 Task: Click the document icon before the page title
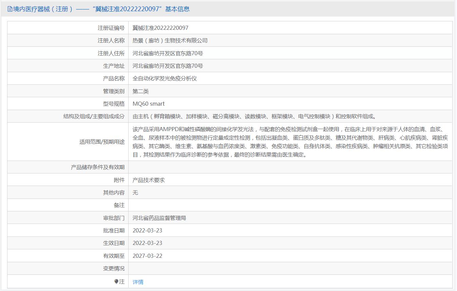(x=10, y=9)
